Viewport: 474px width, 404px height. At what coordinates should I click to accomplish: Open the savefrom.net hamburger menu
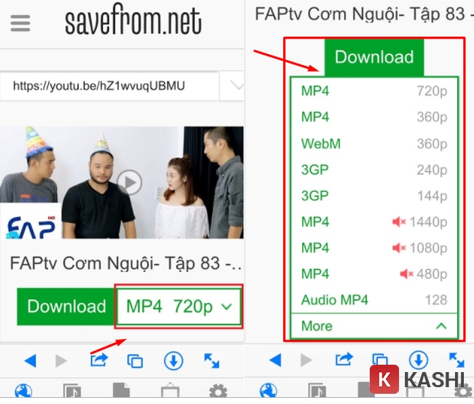tap(20, 23)
